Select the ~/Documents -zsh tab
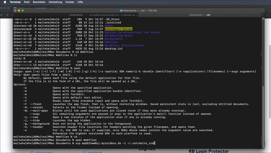Viewport: 271px width, 153px height. (x=199, y=15)
